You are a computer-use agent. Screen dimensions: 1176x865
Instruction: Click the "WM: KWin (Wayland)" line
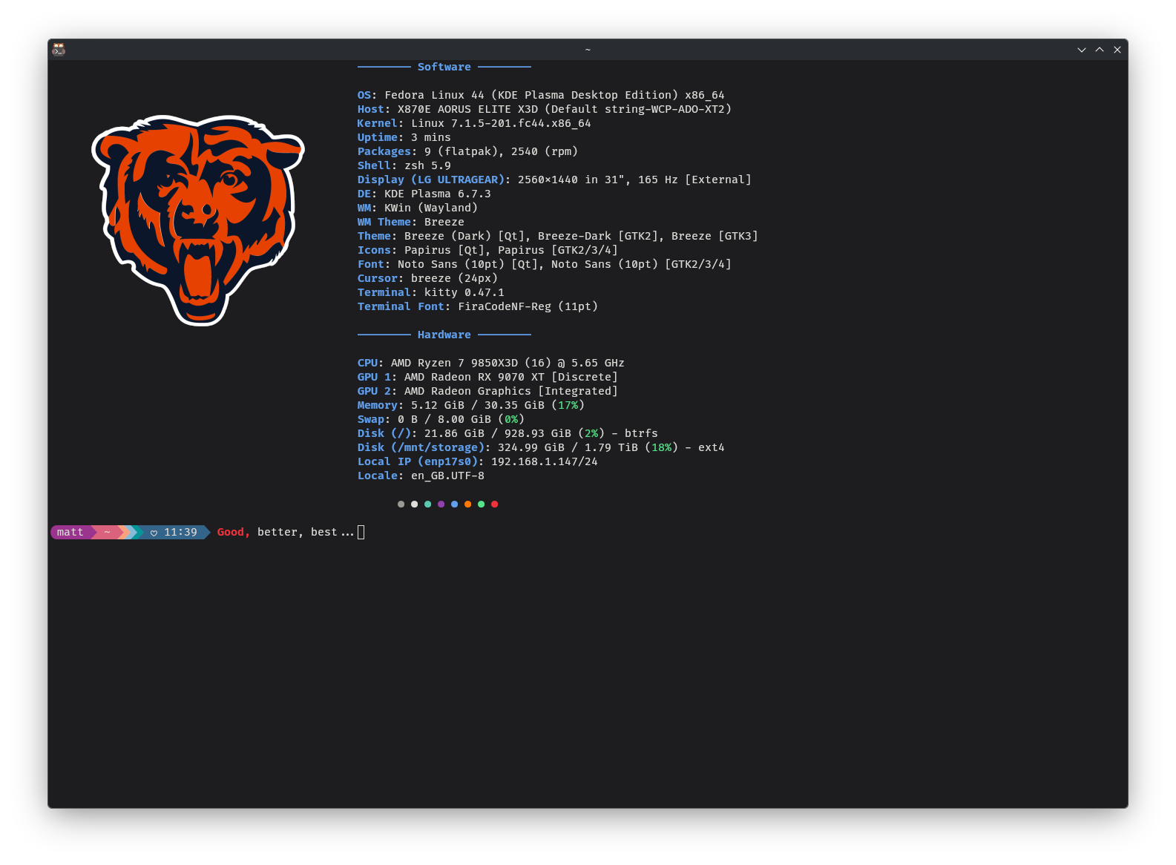point(418,208)
